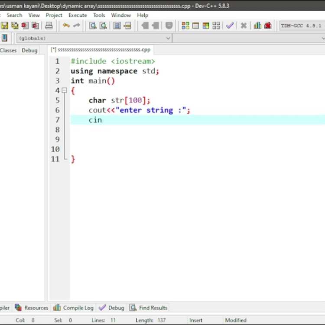This screenshot has height=325, width=325.
Task: Start debugging with the purple checkmark icon
Action: 230,26
